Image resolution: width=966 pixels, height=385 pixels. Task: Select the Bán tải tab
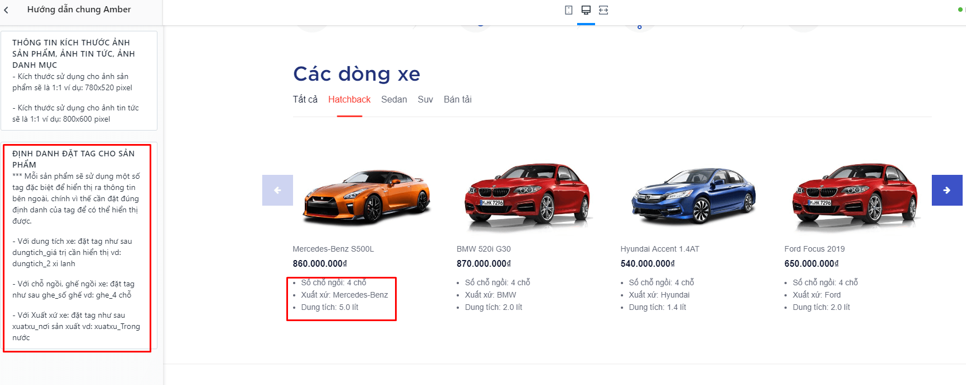point(457,99)
